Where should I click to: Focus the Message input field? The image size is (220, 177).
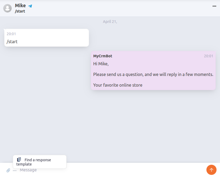click(x=107, y=170)
